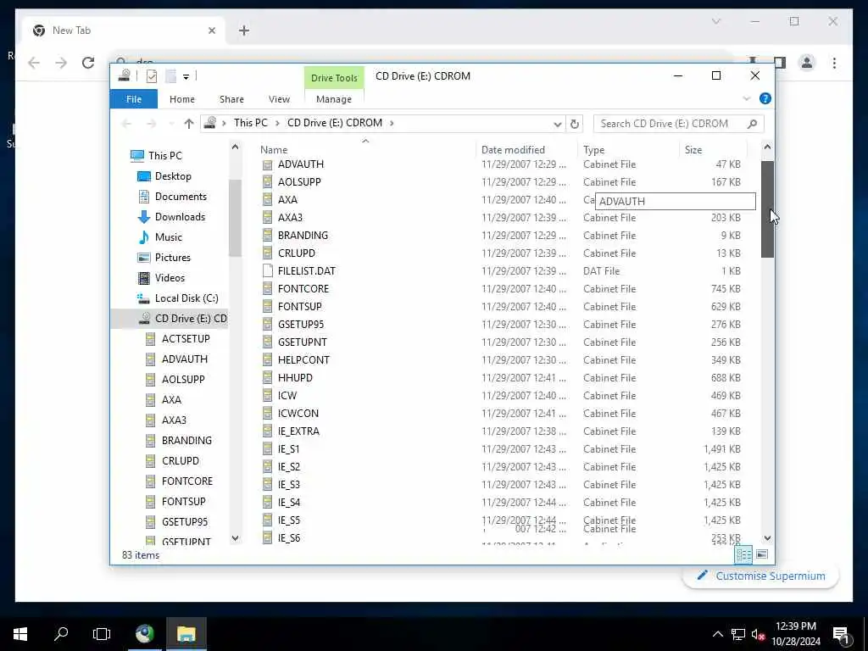Open the Customize Quick Access Toolbar dropdown
868x651 pixels.
(186, 76)
